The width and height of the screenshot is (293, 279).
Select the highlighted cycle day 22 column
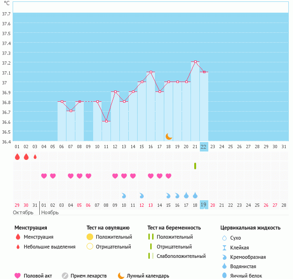point(204,146)
